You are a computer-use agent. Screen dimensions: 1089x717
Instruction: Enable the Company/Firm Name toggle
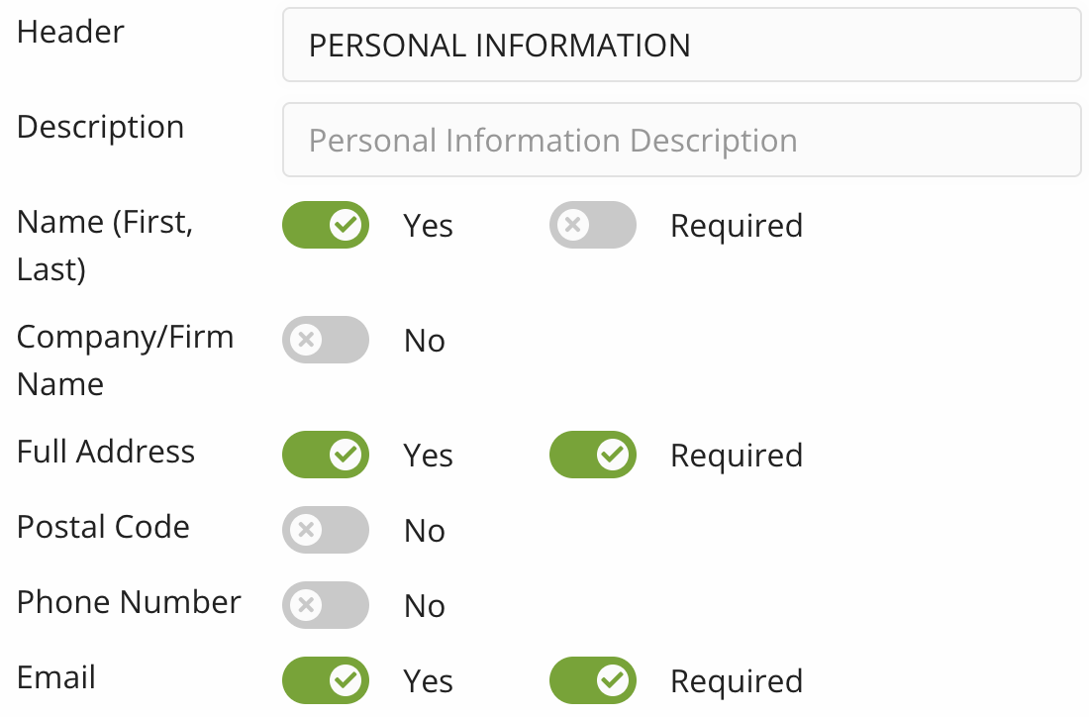326,340
